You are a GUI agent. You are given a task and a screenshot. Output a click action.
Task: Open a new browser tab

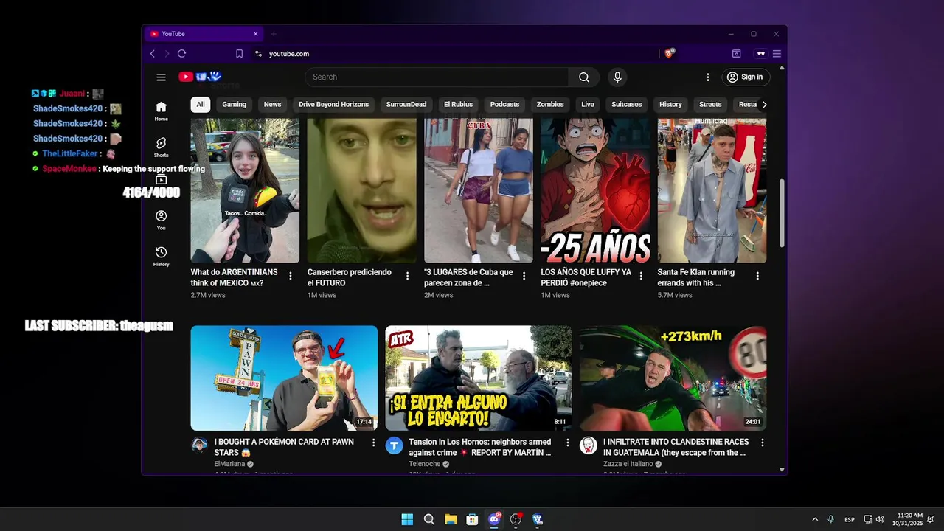[274, 34]
